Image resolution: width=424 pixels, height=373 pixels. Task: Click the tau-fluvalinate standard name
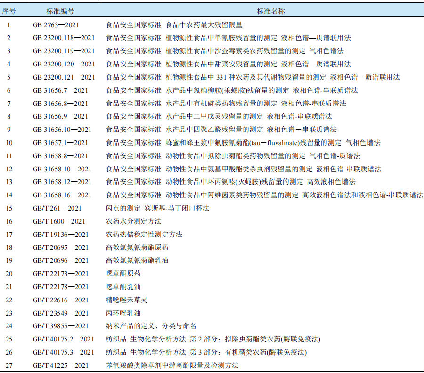pos(243,142)
